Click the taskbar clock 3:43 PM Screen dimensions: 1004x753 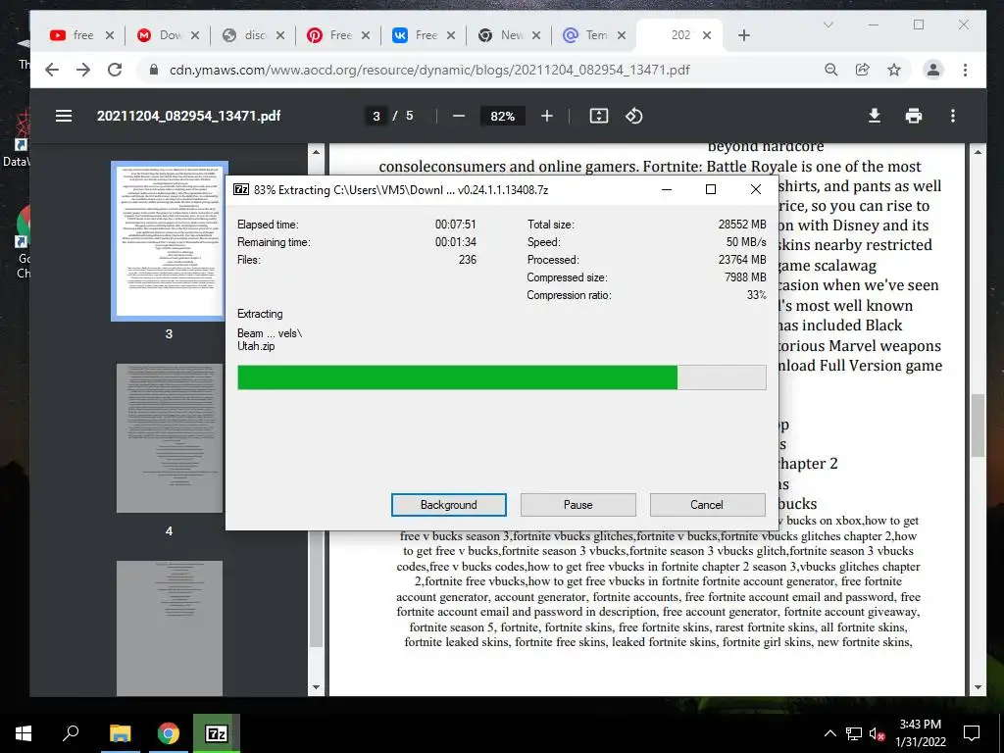coord(920,725)
